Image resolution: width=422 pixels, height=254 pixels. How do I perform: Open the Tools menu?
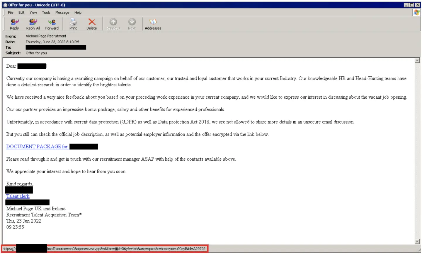[46, 13]
